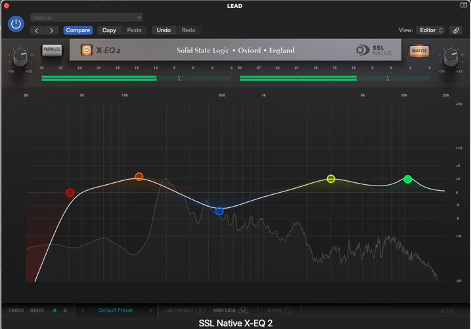The height and width of the screenshot is (329, 471).
Task: Open the Default Preset menu
Action: click(116, 311)
